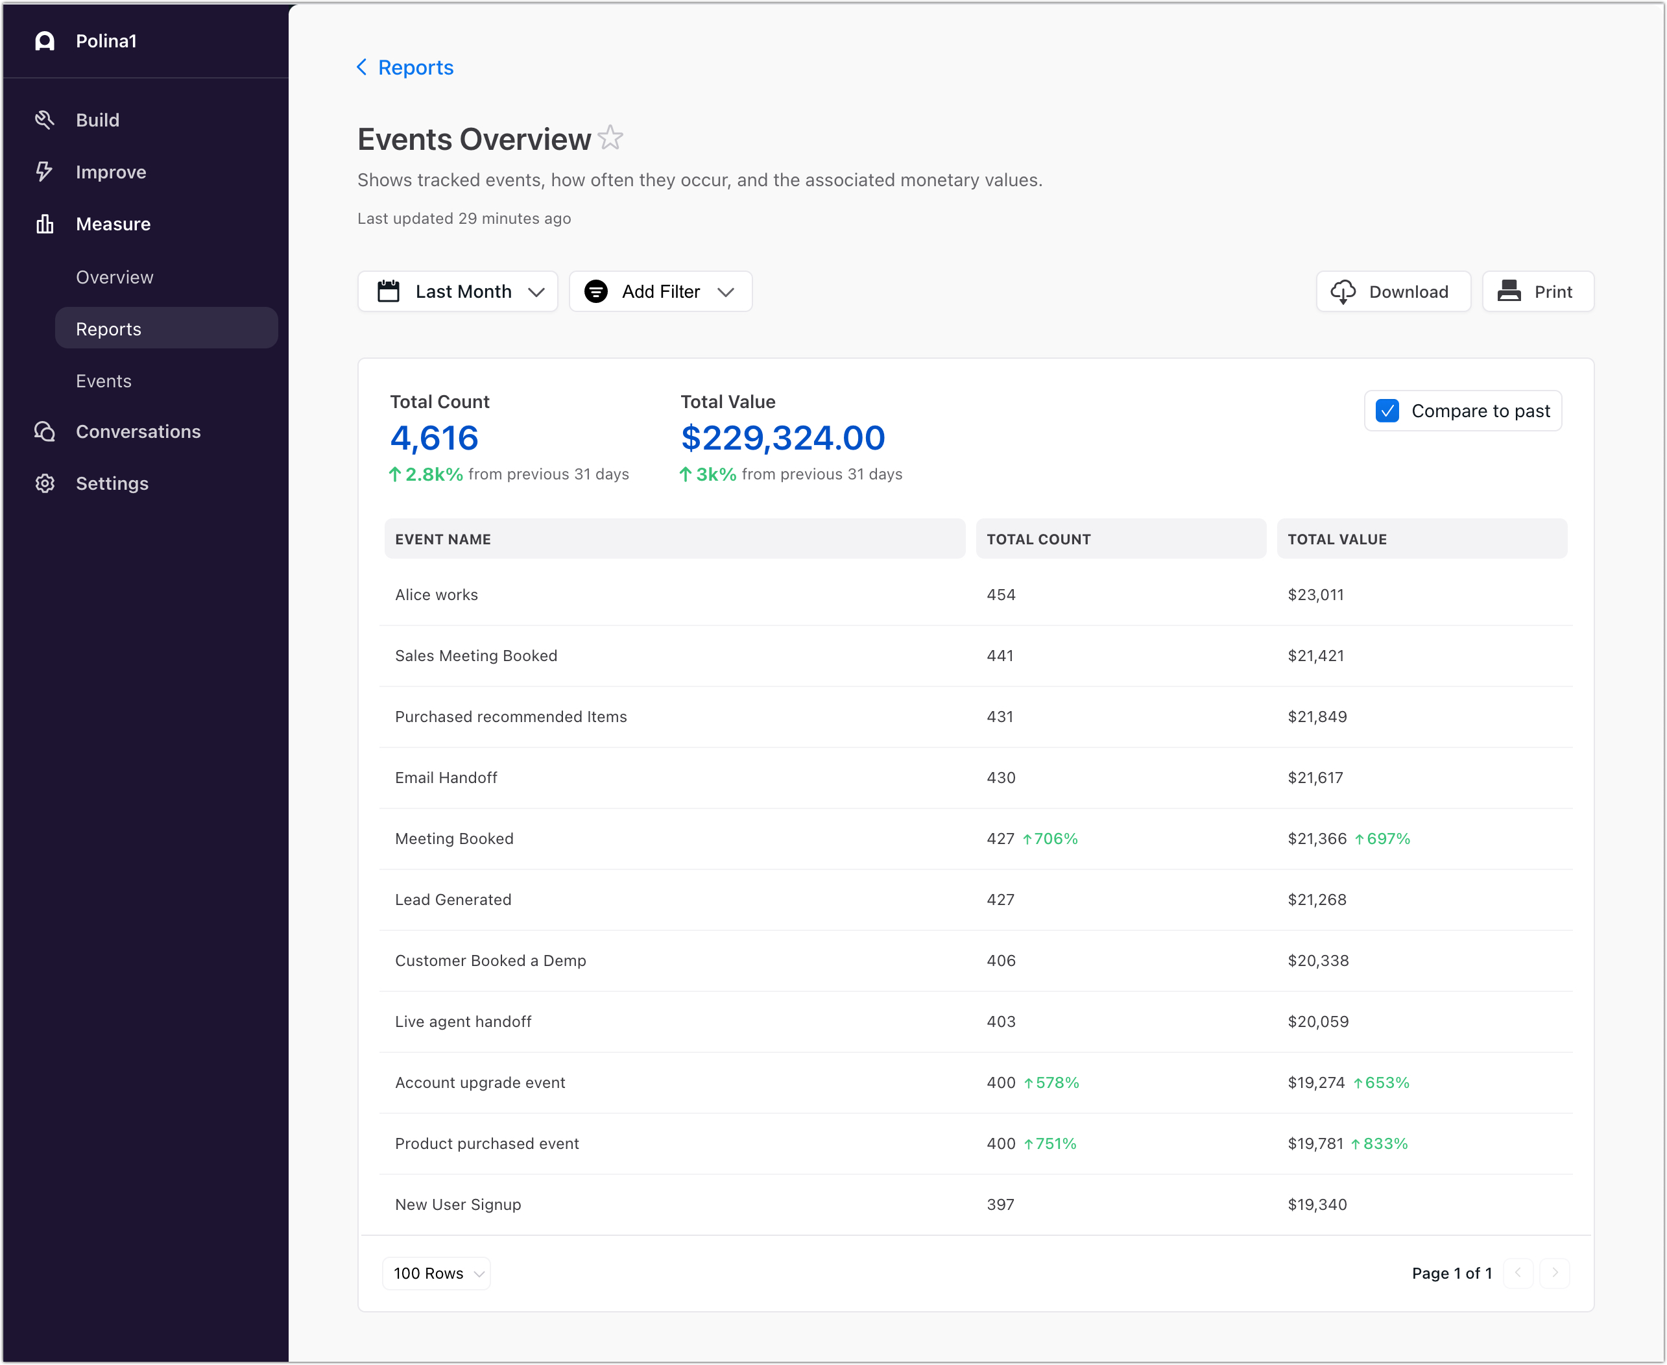
Task: Click the next page arrow
Action: (x=1555, y=1273)
